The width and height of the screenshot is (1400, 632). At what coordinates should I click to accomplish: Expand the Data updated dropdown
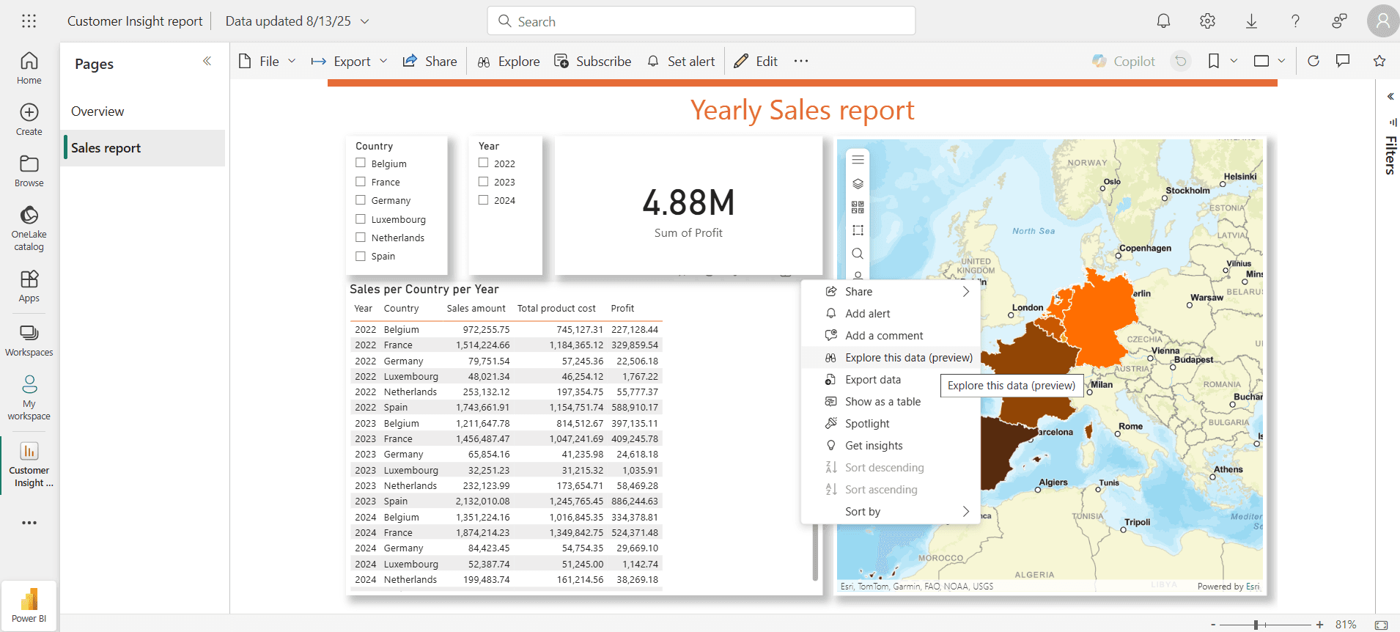[x=364, y=21]
